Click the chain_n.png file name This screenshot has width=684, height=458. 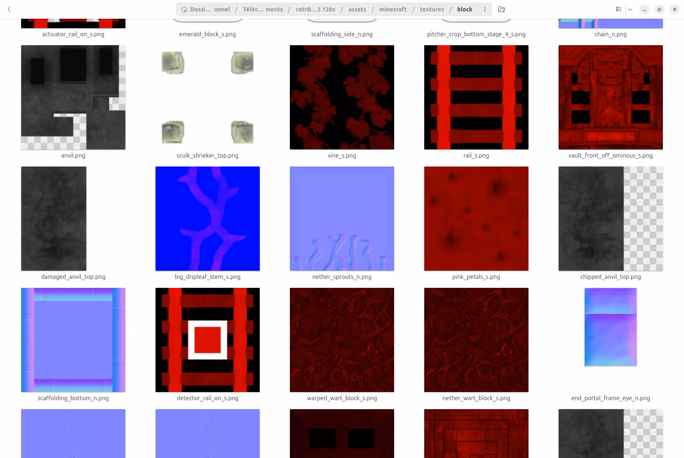pos(611,34)
